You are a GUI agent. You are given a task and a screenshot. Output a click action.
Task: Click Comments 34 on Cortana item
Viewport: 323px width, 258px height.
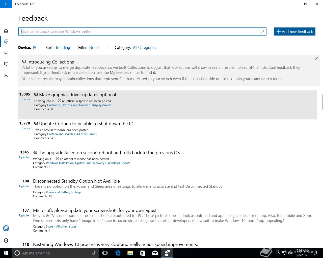click(x=44, y=138)
